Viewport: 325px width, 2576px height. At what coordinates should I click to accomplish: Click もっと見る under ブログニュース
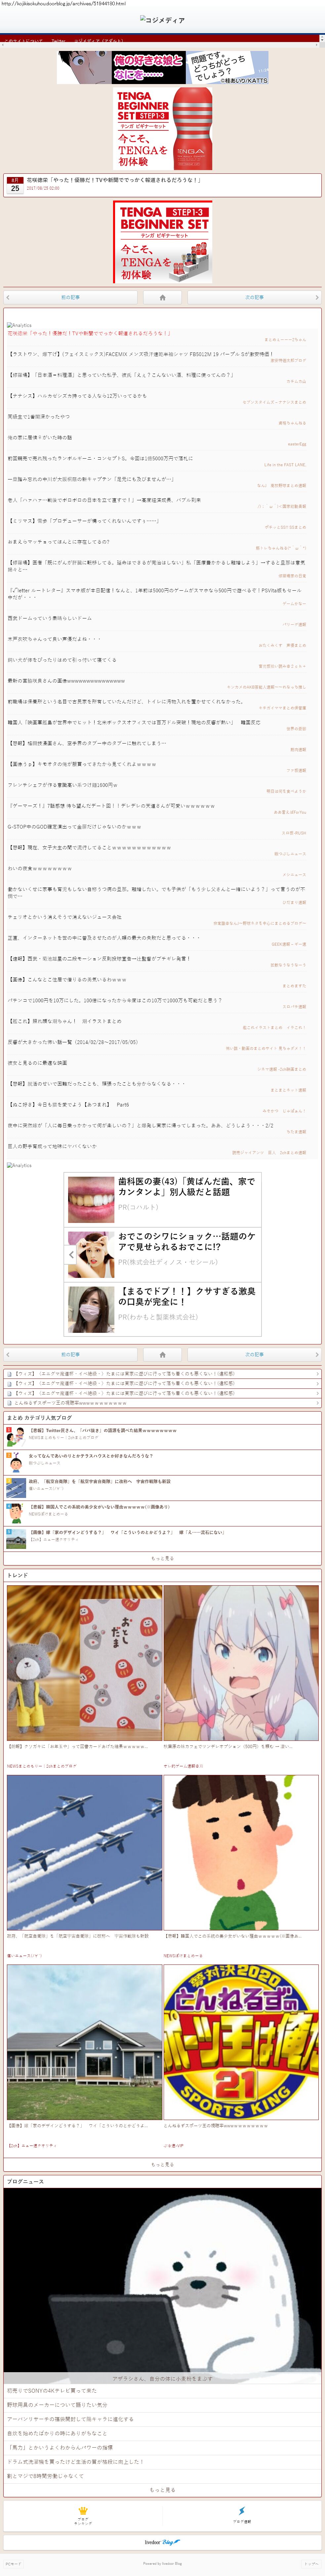coord(162,2490)
